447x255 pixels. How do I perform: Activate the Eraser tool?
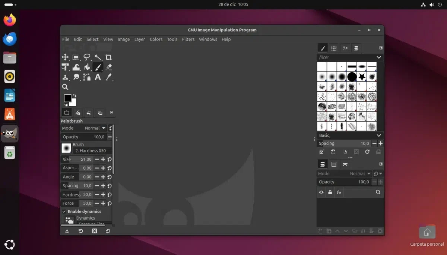click(108, 67)
